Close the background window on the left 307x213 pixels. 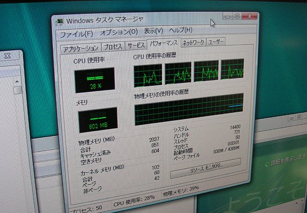8,56
